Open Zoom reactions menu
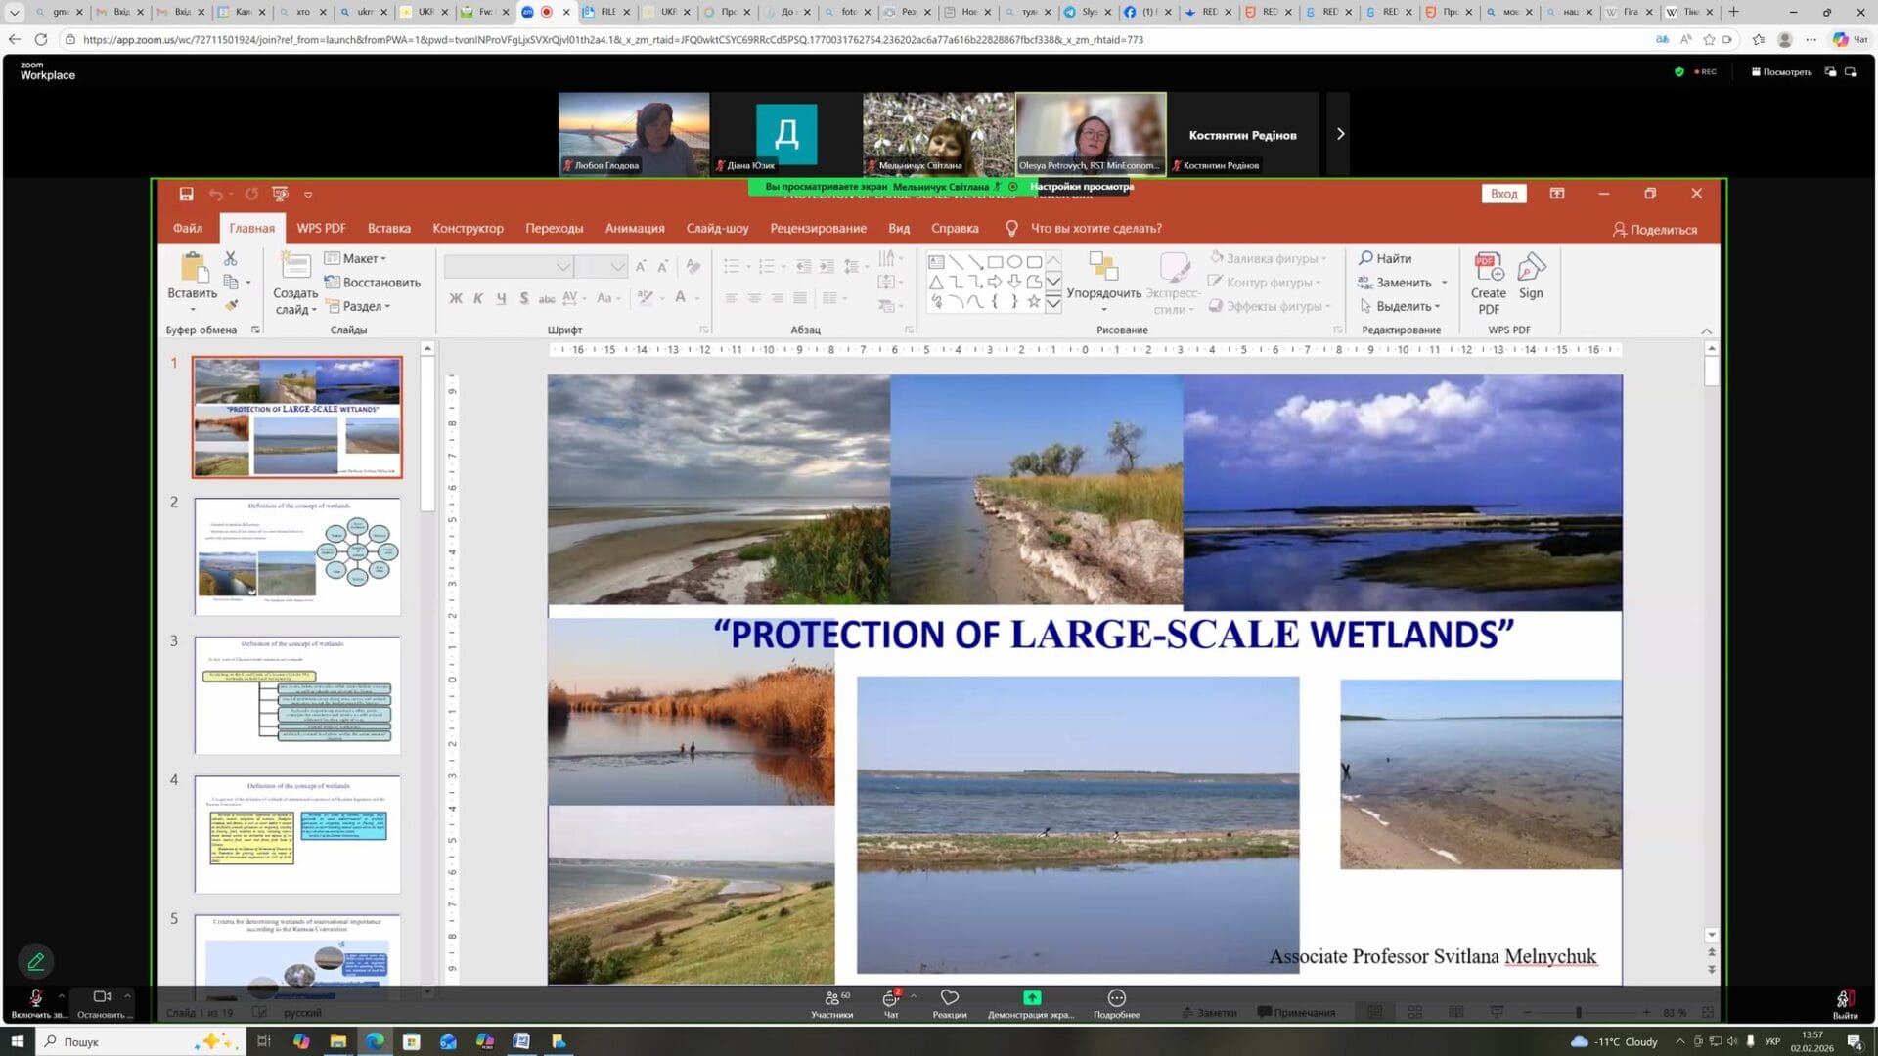Viewport: 1878px width, 1056px height. (949, 1001)
